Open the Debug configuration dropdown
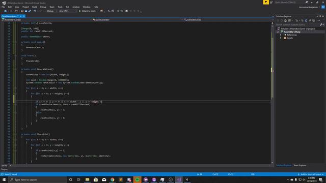This screenshot has height=183, width=326. pos(52,11)
